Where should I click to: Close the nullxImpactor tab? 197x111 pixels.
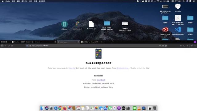click(78, 42)
